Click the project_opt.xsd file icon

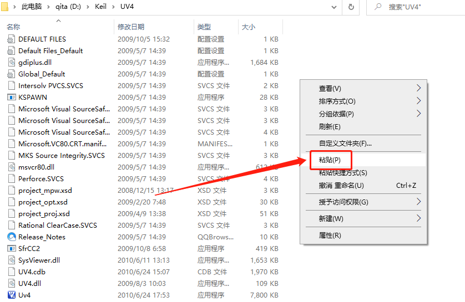point(11,202)
